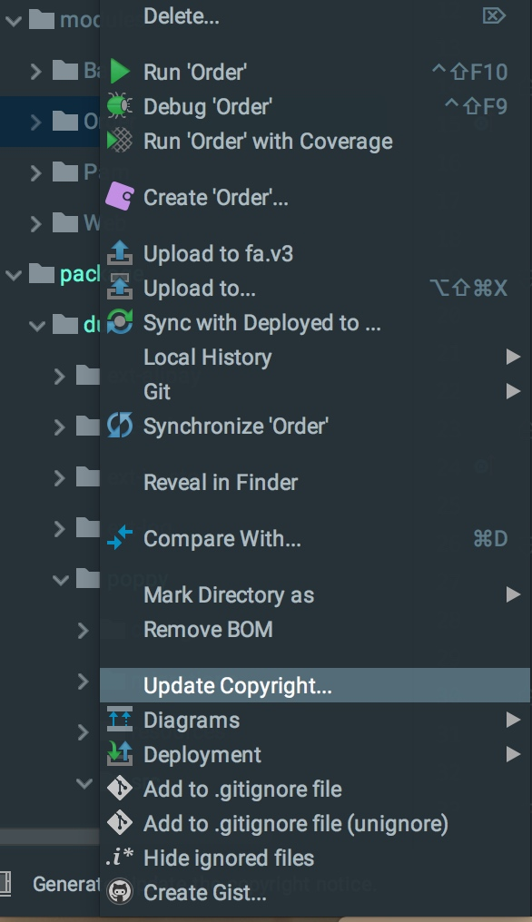The height and width of the screenshot is (922, 532).
Task: Click the Sync with Deployed icon
Action: 120,321
